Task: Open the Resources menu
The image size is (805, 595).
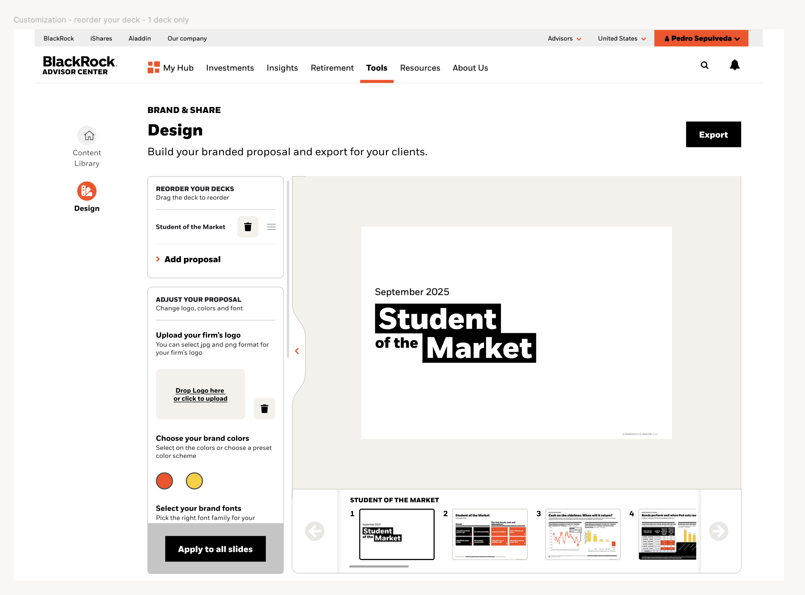Action: point(420,68)
